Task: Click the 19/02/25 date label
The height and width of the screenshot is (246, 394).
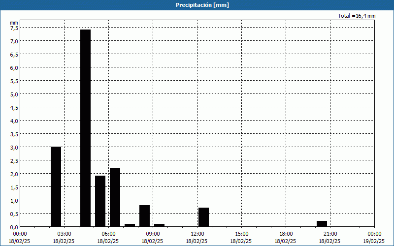Action: [374, 241]
